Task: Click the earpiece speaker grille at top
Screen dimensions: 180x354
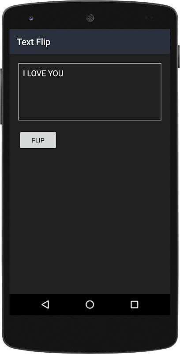Action: point(90,18)
